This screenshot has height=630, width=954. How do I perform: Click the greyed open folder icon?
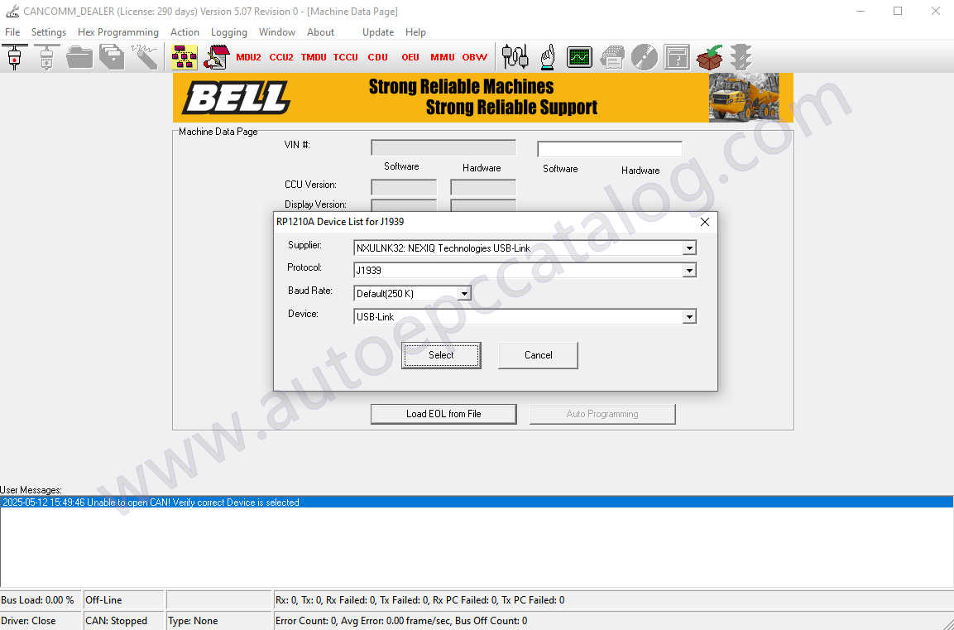point(79,57)
